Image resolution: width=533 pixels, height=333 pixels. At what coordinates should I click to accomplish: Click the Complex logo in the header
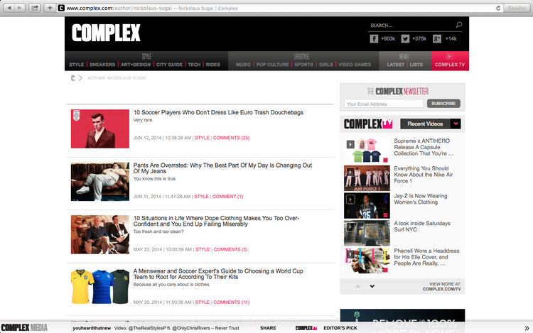coord(106,33)
